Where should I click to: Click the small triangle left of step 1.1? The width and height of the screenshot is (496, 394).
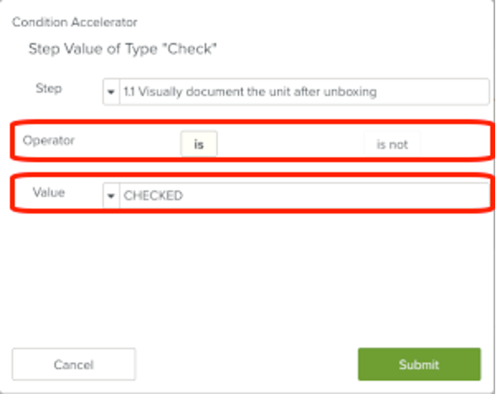pos(111,92)
